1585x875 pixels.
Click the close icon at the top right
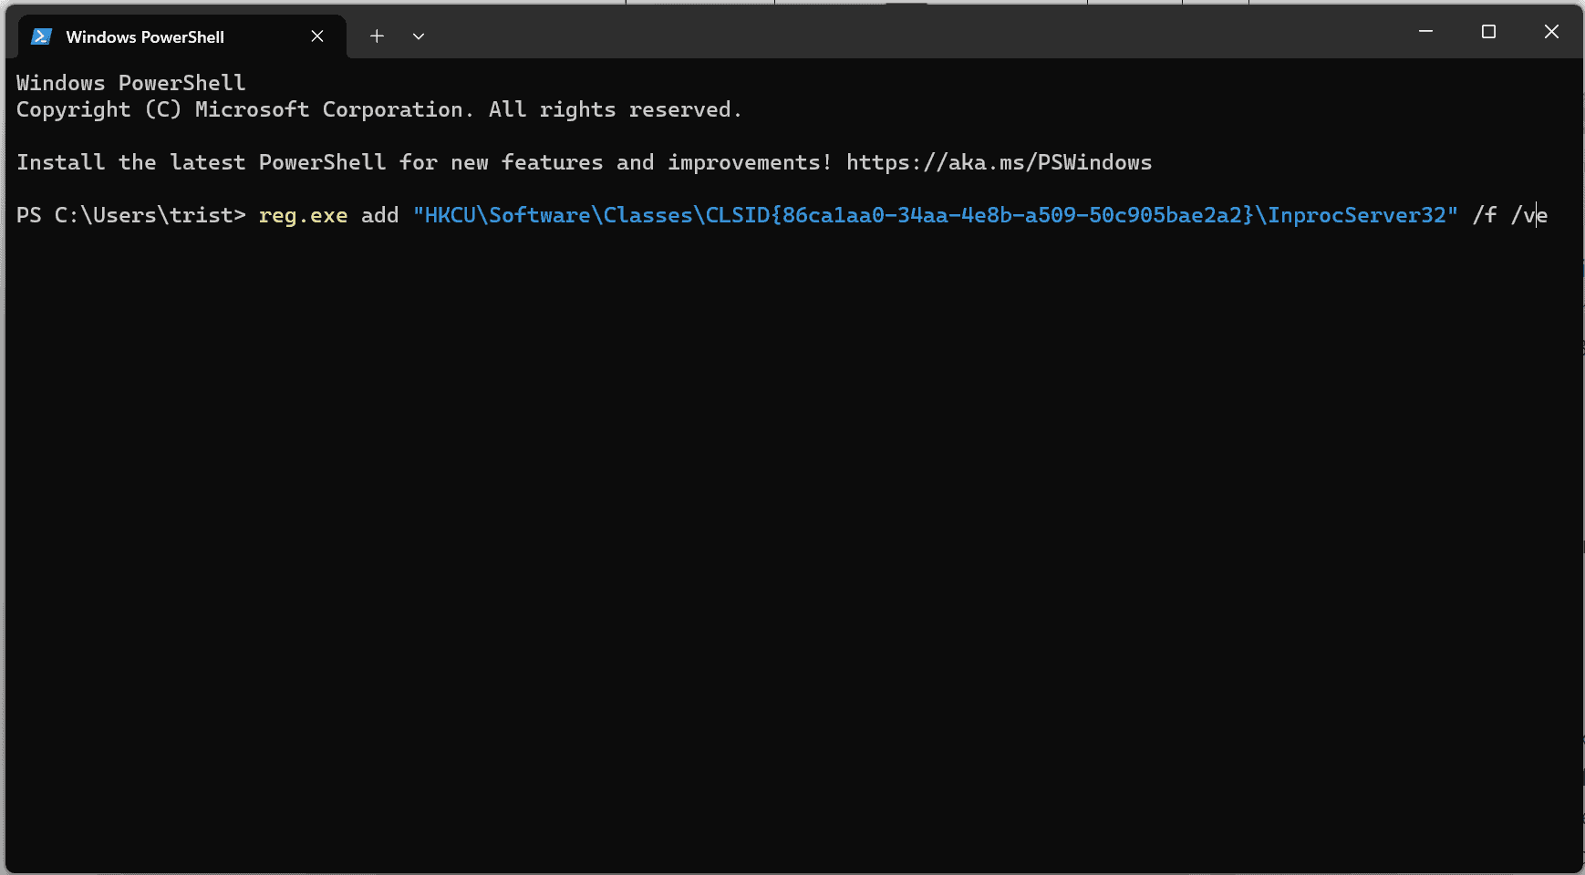click(1551, 31)
